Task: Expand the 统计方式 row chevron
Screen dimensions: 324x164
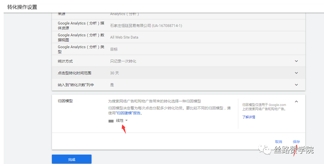Action: coord(296,61)
